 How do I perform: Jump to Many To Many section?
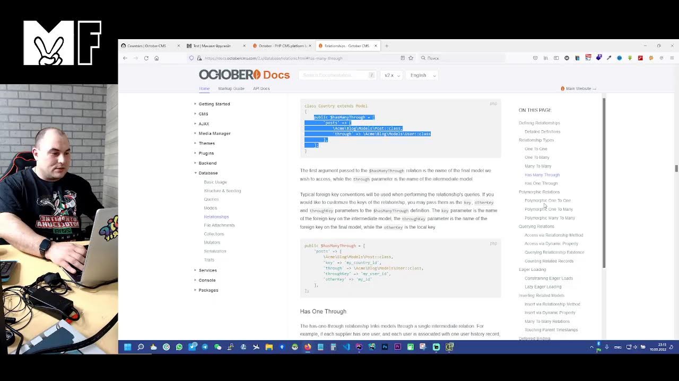(538, 166)
